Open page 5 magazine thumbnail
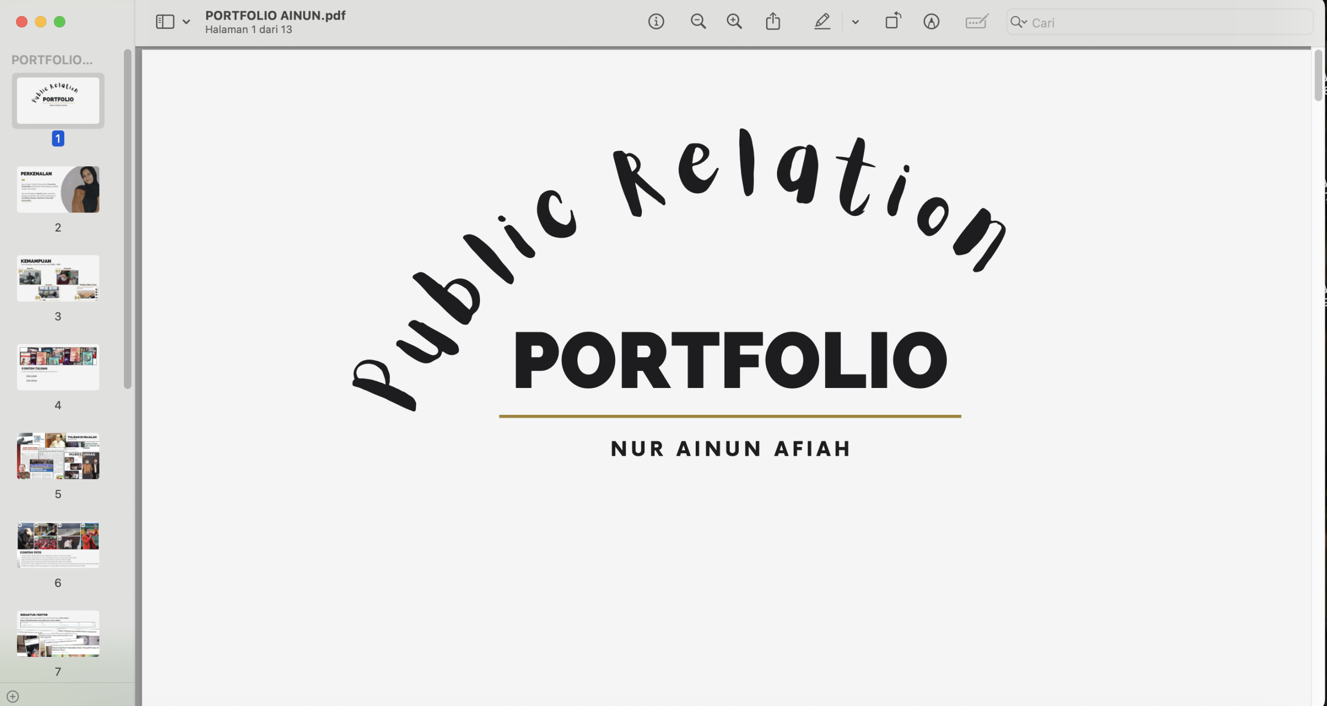This screenshot has height=706, width=1327. pos(58,456)
